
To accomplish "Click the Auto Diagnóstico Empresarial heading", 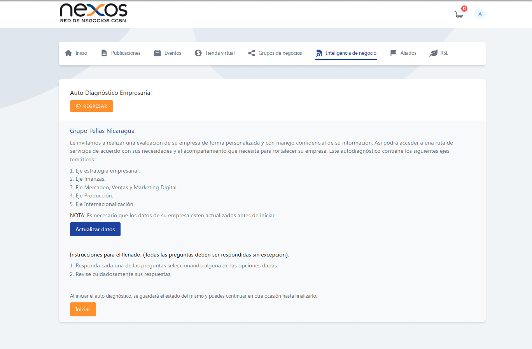I will 111,93.
